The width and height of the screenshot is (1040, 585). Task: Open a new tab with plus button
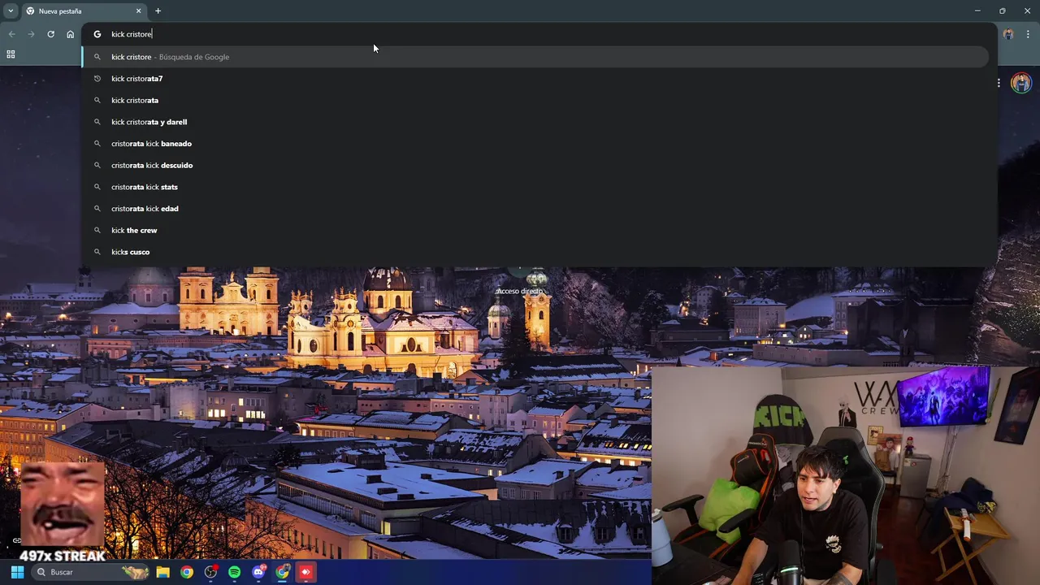(x=158, y=11)
